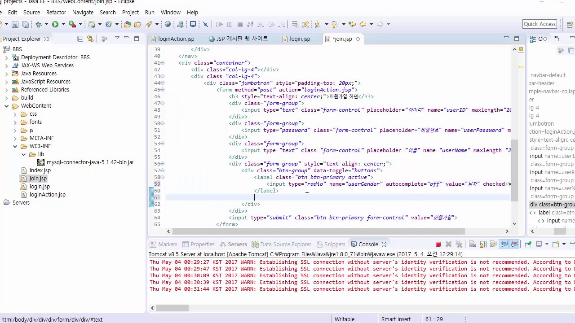
Task: Click the Back navigation arrow
Action: [363, 24]
